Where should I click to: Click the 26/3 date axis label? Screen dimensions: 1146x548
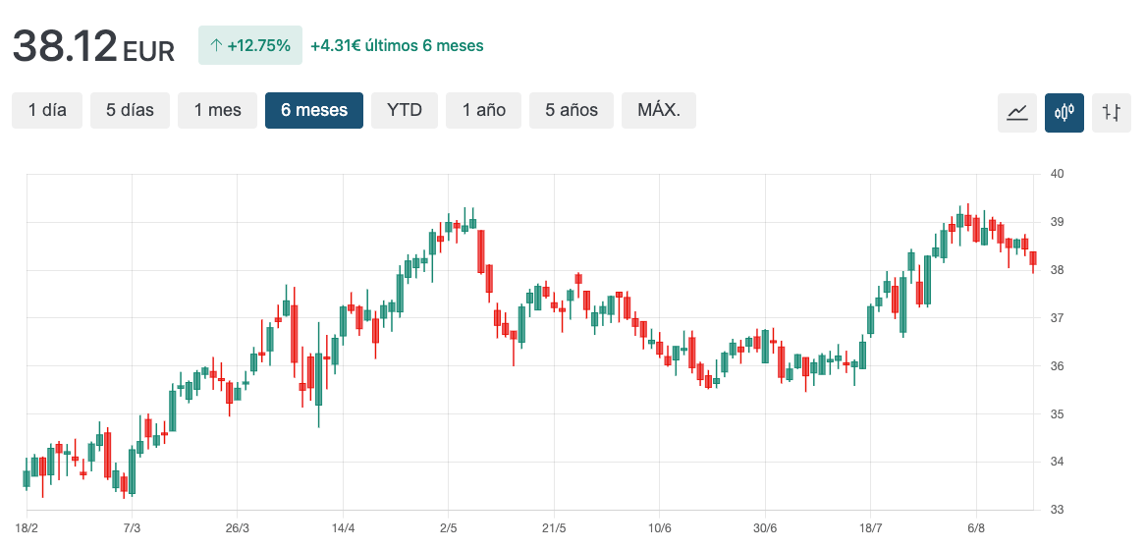238,528
